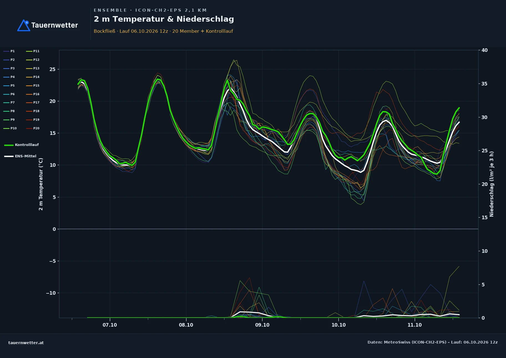
Task: Click the Tauernwetter triangle logo icon
Action: click(x=24, y=25)
